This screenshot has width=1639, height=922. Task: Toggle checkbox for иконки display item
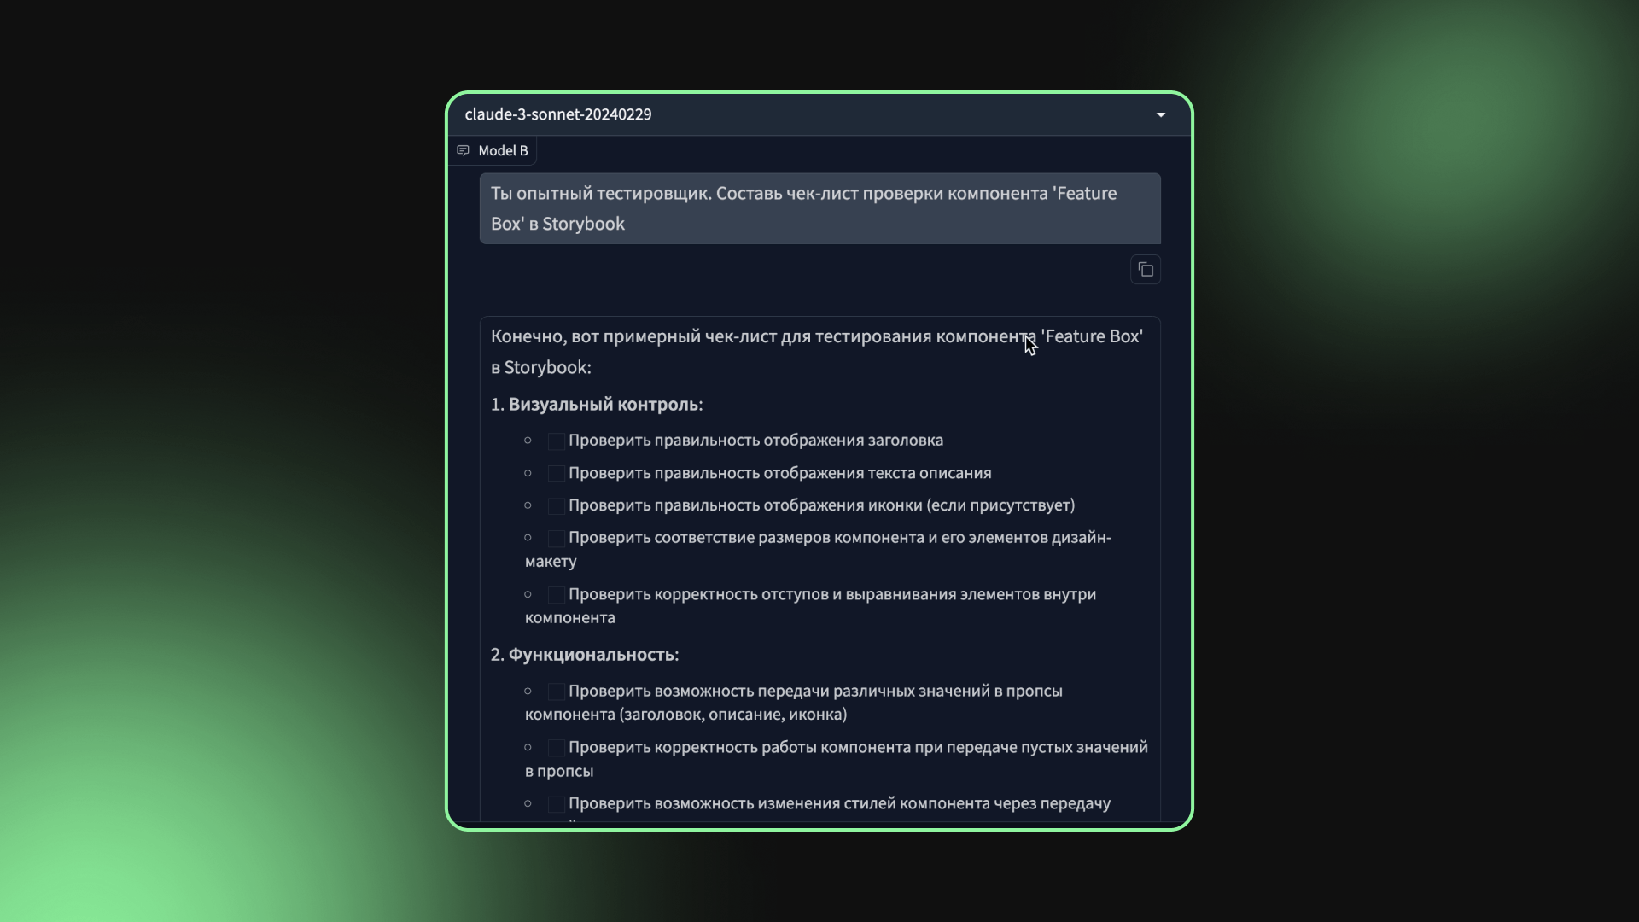[x=556, y=506]
